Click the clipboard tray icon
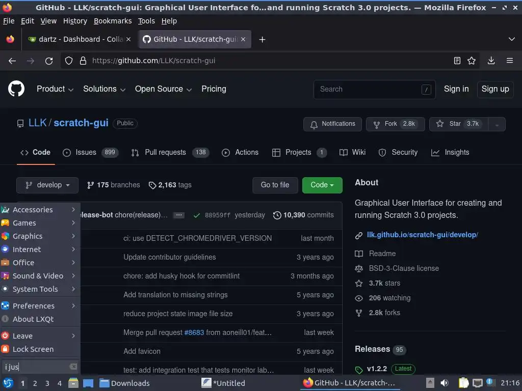522x391 pixels. coord(463,383)
